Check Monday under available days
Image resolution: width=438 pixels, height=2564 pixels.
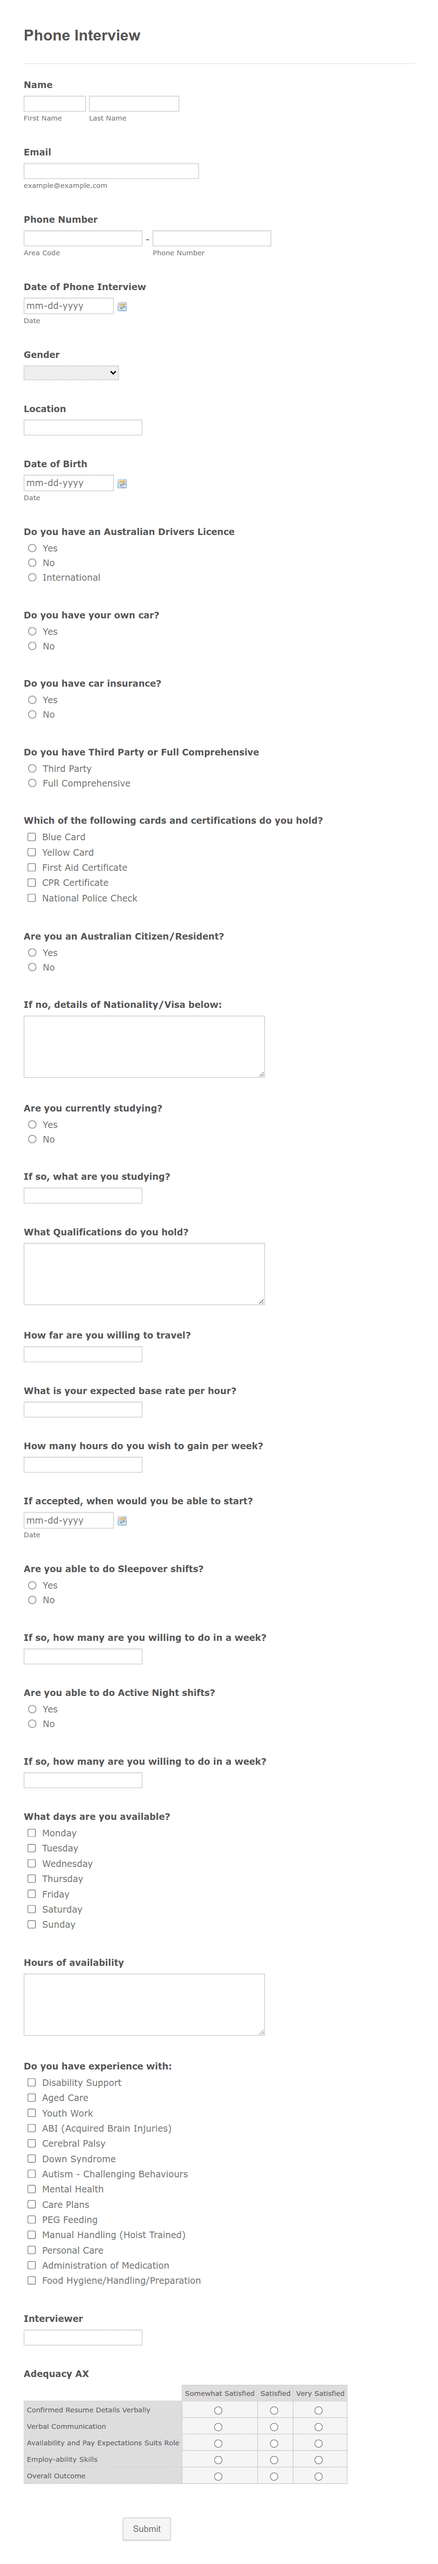(x=32, y=1833)
